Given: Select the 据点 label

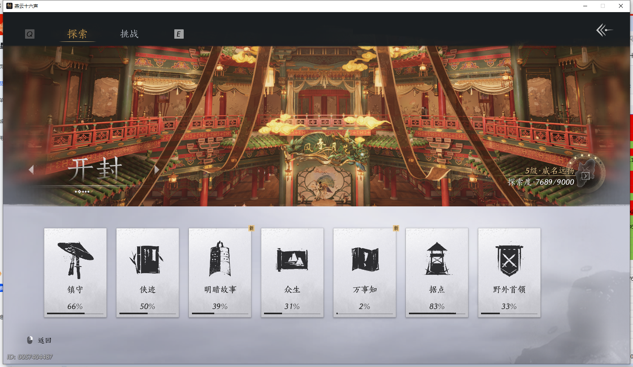Looking at the screenshot, I should [437, 290].
